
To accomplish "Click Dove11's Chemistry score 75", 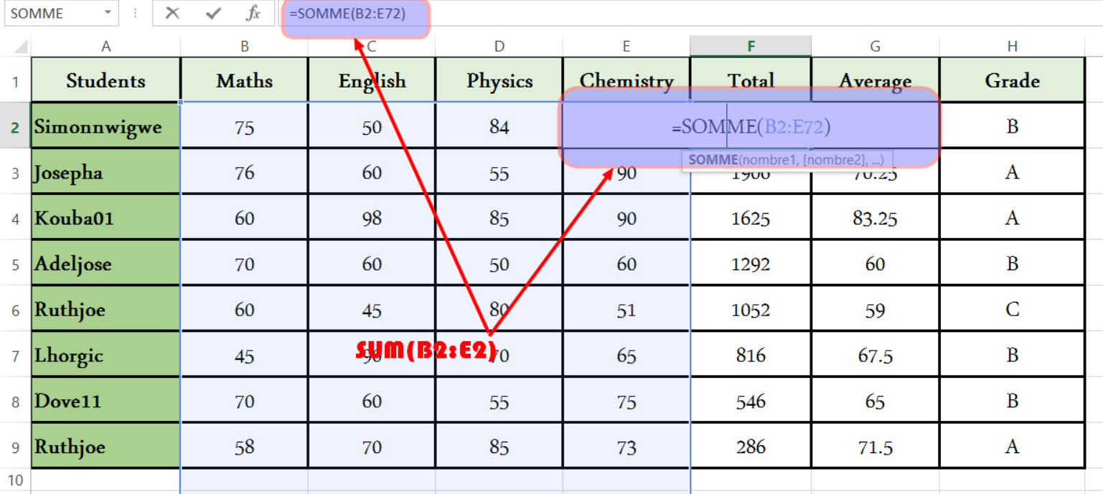I will [x=626, y=401].
